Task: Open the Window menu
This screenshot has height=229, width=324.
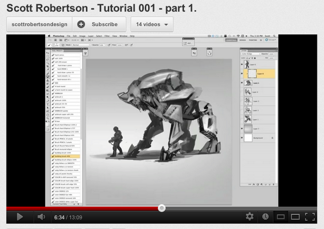Action: click(x=124, y=36)
